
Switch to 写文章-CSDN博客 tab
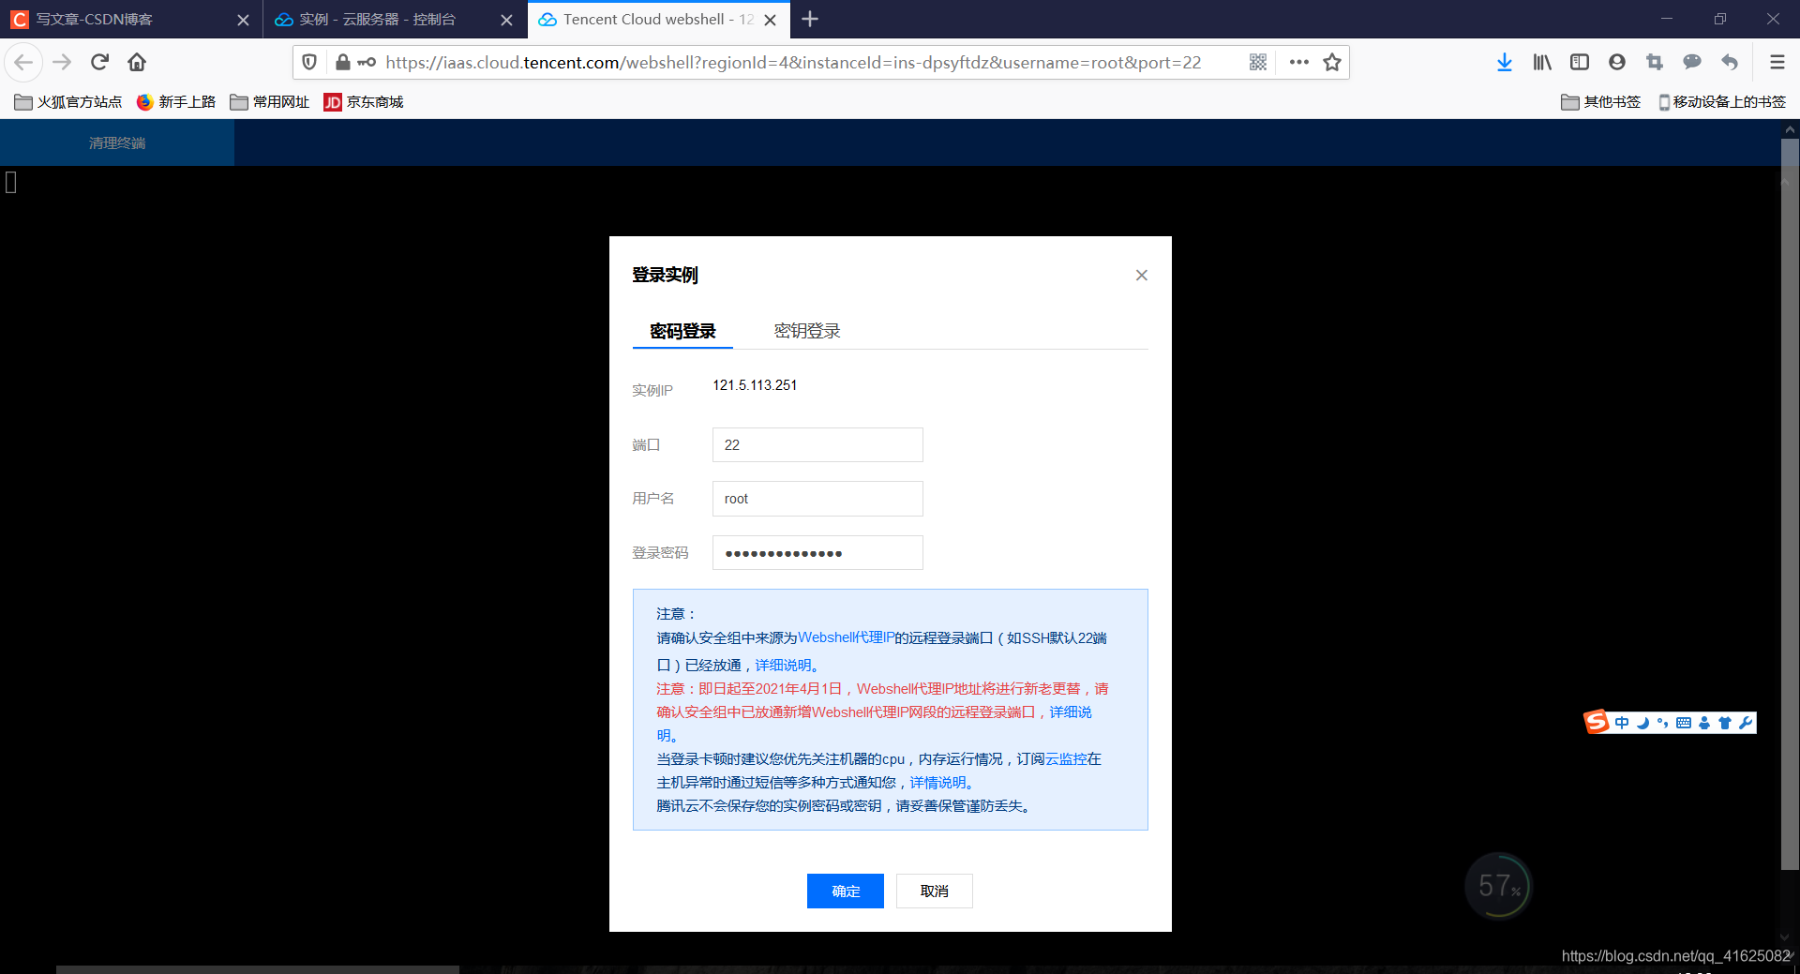pos(131,19)
